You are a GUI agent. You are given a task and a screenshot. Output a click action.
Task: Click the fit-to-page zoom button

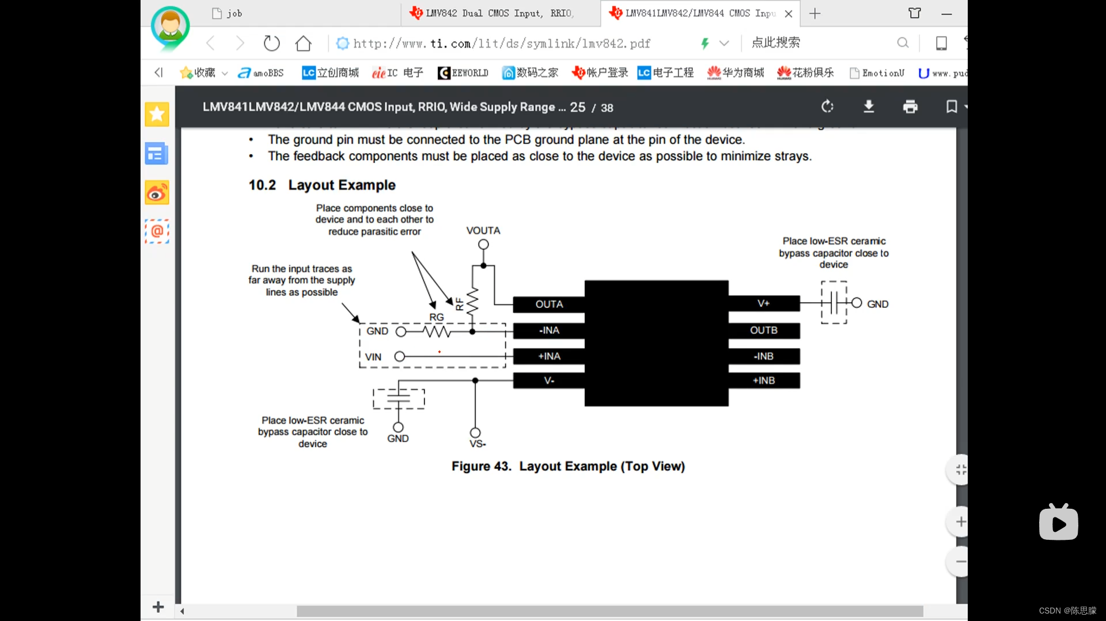(960, 470)
